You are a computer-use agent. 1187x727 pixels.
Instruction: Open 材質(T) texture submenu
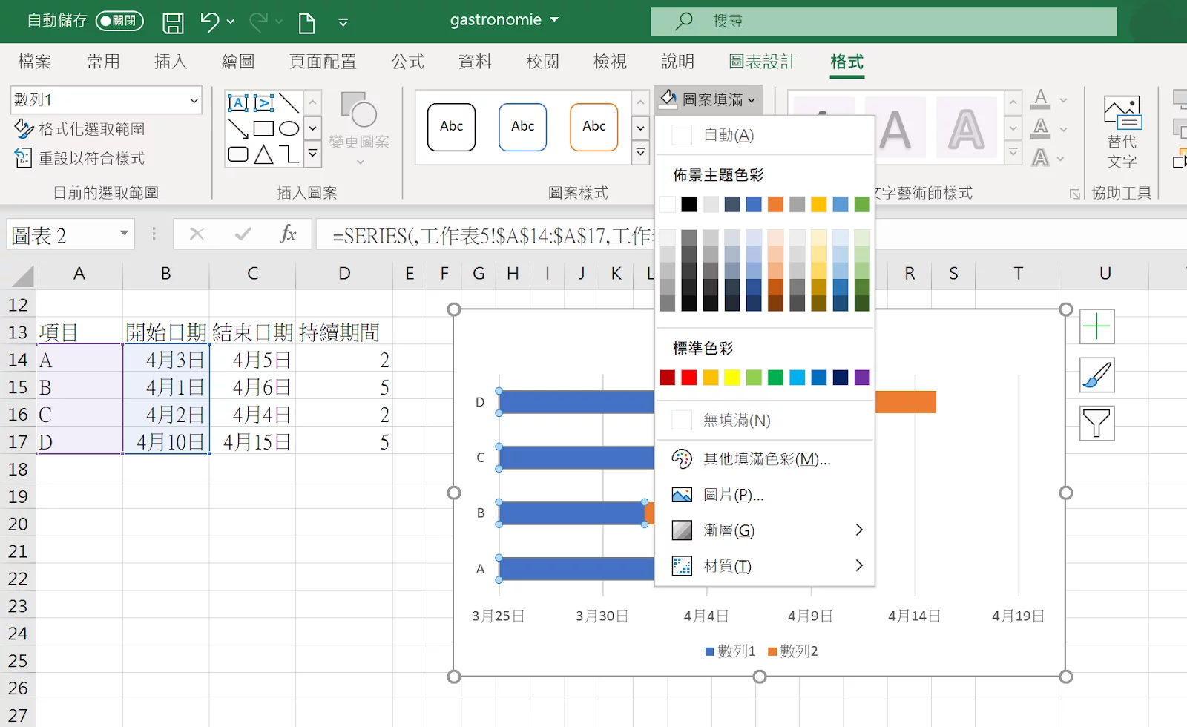click(x=764, y=566)
